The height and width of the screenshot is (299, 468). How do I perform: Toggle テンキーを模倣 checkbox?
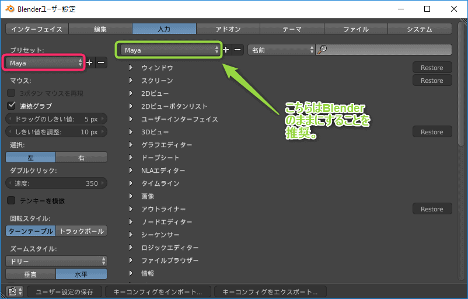click(11, 200)
